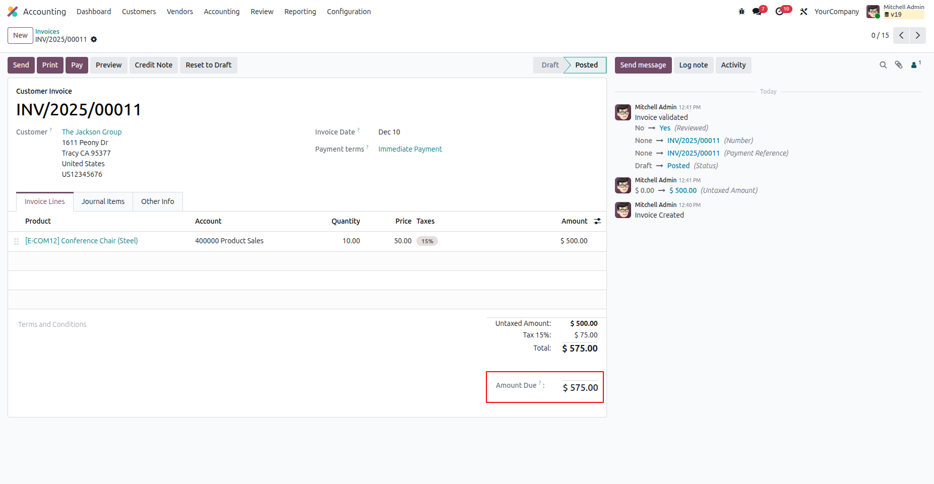Viewport: 934px width, 484px height.
Task: Open the Accounting menu item
Action: tap(222, 12)
